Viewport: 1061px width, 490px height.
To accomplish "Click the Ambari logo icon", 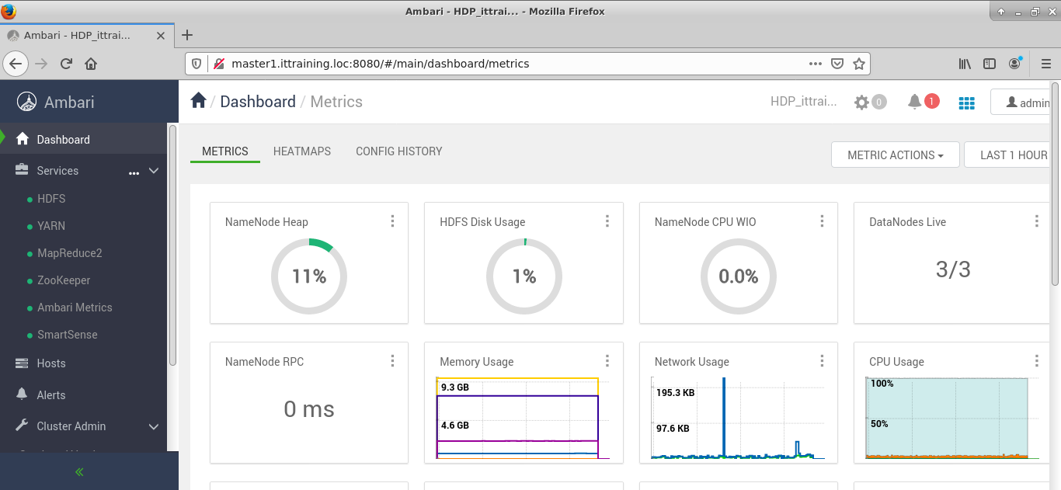I will pyautogui.click(x=27, y=102).
